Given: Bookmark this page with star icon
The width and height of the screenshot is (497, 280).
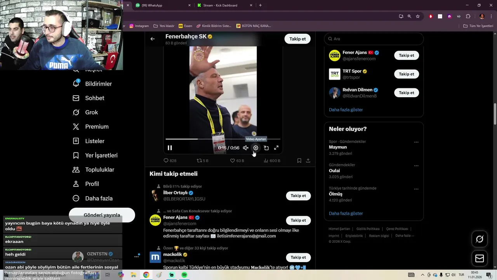Looking at the screenshot, I should tap(418, 16).
